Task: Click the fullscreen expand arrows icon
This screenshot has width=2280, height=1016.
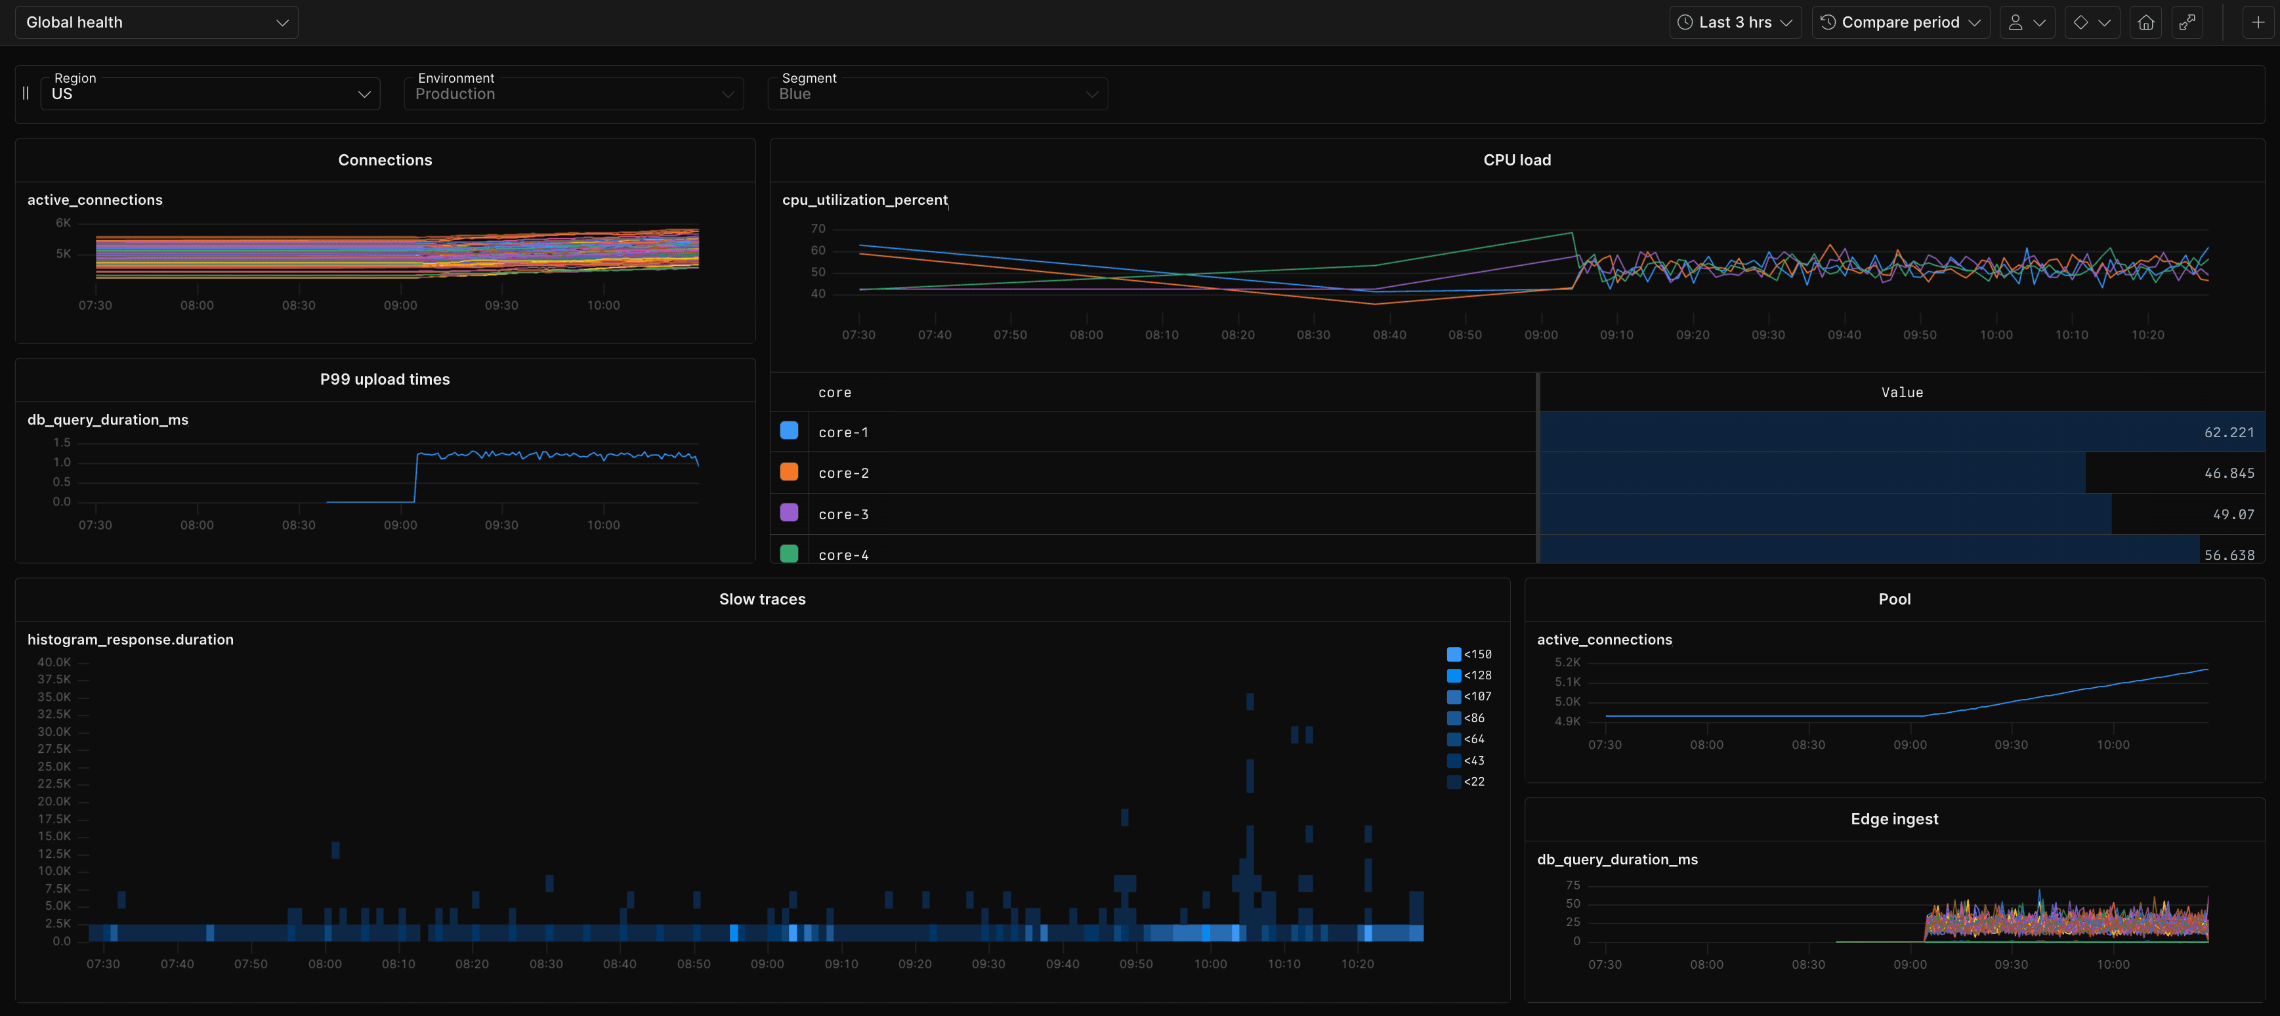Action: pos(2187,22)
